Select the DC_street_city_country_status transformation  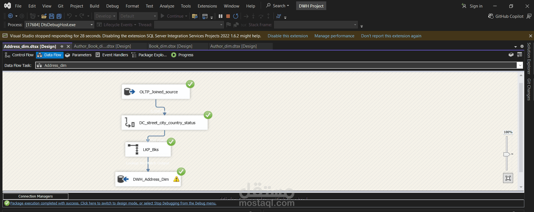pyautogui.click(x=165, y=123)
